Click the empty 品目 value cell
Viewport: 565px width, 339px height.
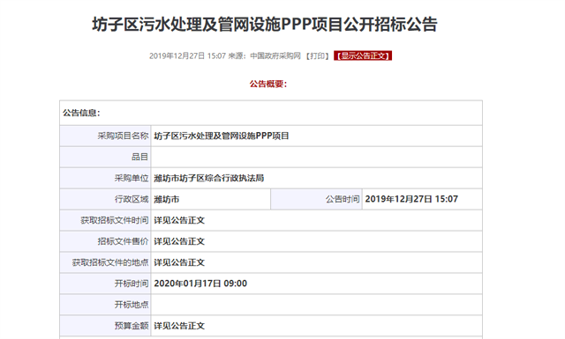click(316, 157)
